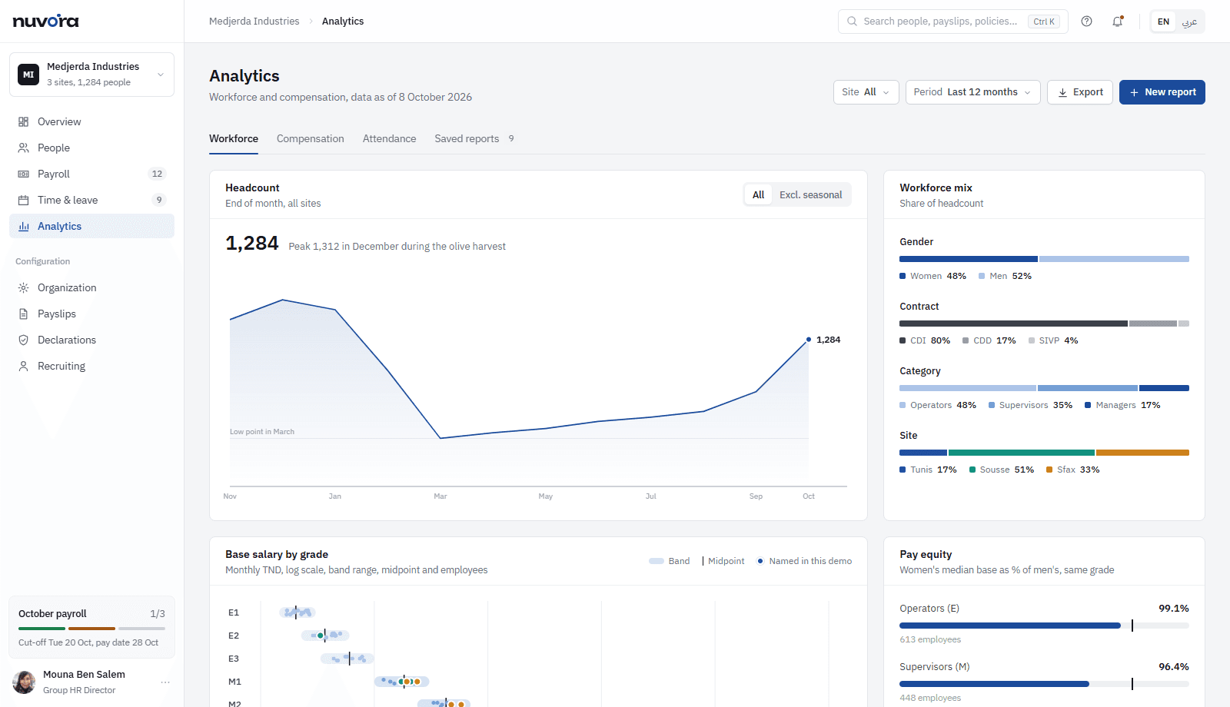The height and width of the screenshot is (707, 1230).
Task: Click the nuvora logo
Action: coord(45,21)
